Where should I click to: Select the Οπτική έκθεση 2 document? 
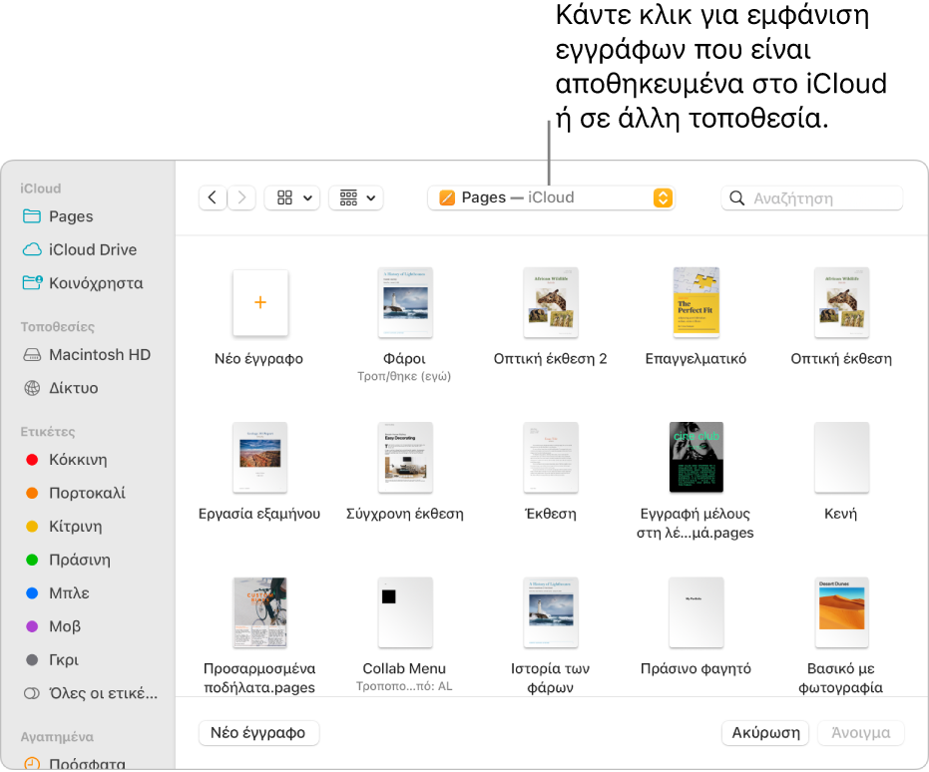point(551,302)
